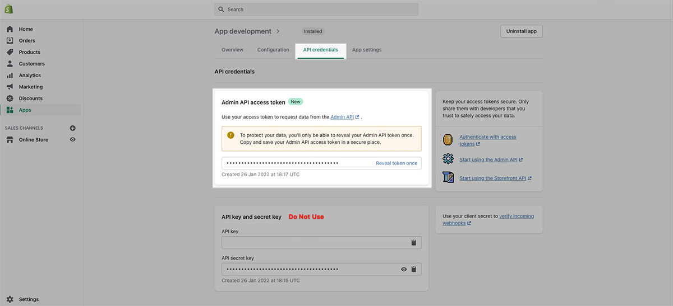Add a sales channel with plus icon
This screenshot has width=673, height=306.
[x=72, y=128]
